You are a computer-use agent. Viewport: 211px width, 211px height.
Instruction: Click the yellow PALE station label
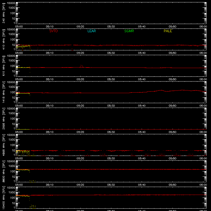pos(168,31)
